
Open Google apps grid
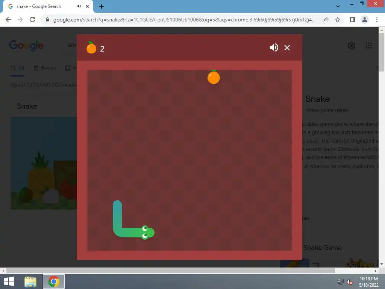point(368,46)
